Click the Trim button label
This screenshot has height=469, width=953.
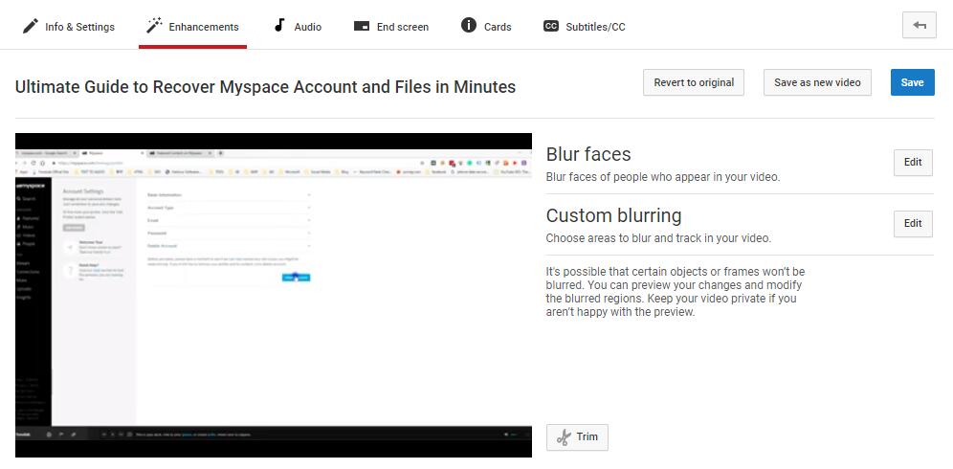tap(587, 436)
